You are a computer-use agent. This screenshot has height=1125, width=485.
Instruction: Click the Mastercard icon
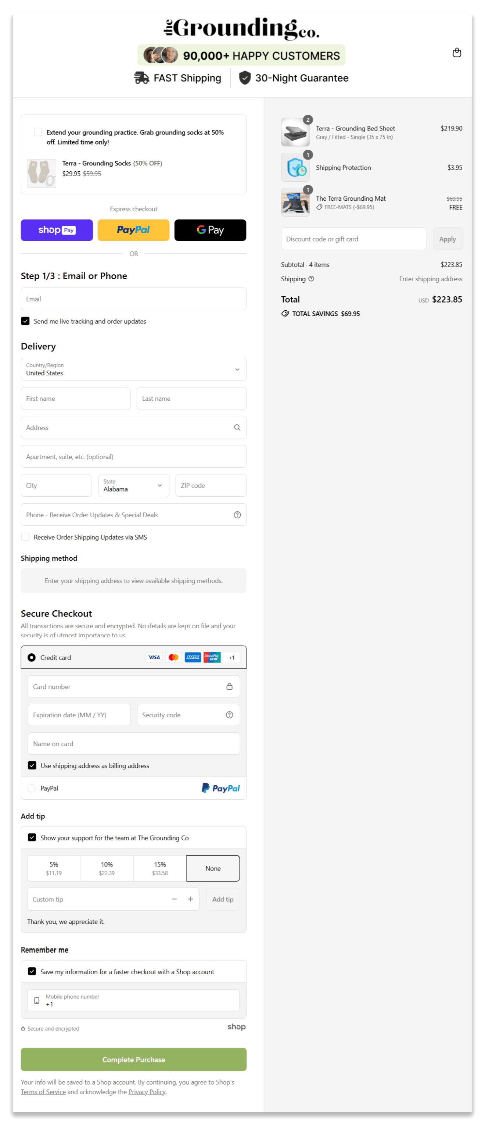(x=173, y=657)
